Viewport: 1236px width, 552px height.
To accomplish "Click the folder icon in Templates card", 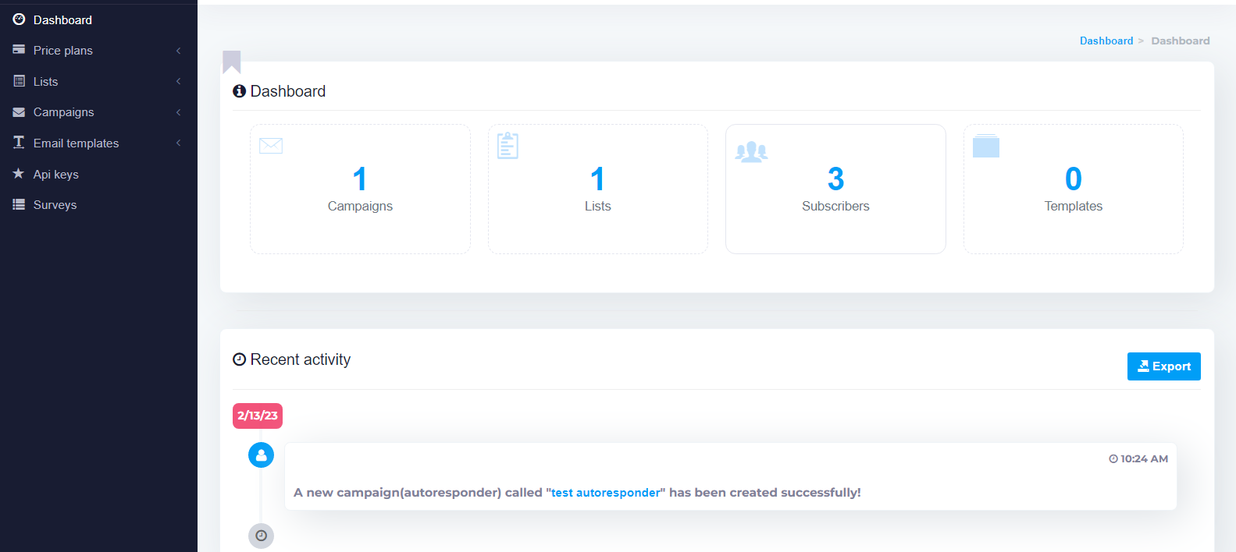I will [985, 146].
